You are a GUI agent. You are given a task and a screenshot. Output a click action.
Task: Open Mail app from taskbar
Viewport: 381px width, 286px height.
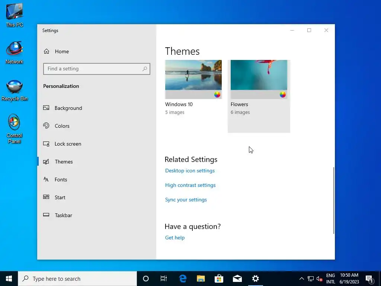tap(237, 279)
